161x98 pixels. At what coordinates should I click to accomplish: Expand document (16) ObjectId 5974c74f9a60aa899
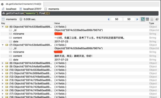tap(3, 90)
